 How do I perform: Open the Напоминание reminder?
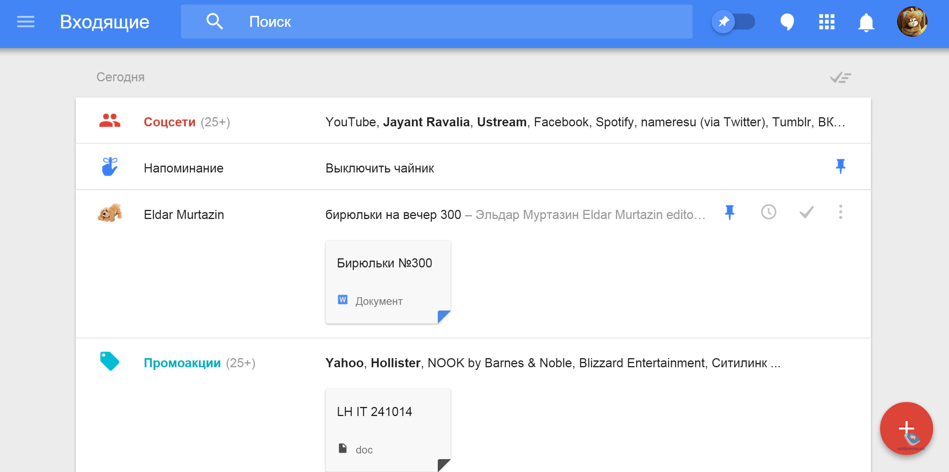[x=184, y=168]
